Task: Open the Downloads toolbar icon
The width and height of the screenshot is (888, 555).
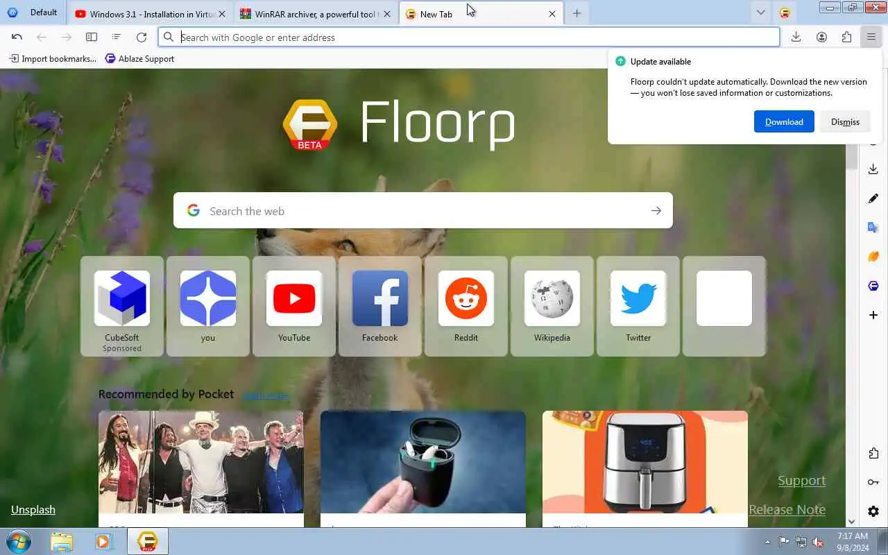Action: [796, 37]
